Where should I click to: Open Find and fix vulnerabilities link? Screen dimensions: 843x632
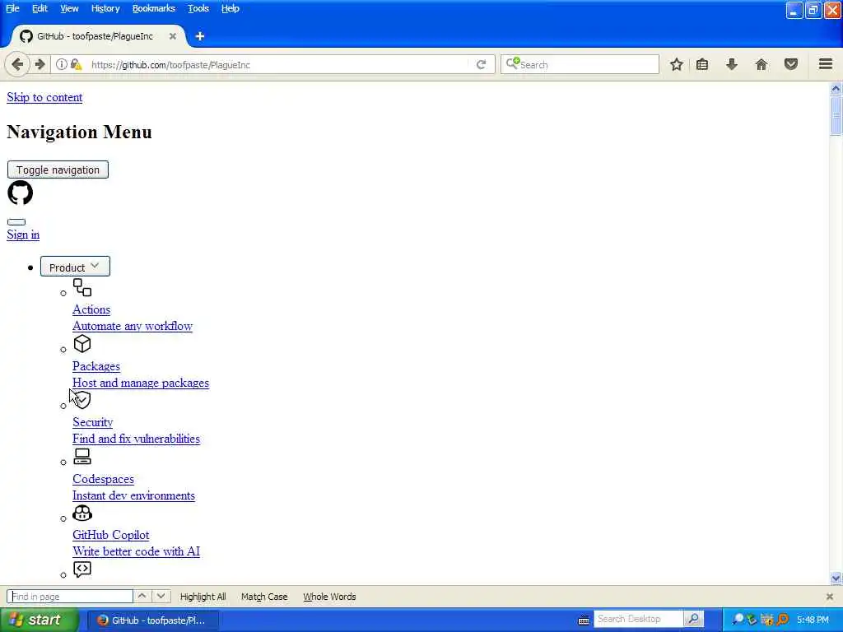click(x=136, y=439)
